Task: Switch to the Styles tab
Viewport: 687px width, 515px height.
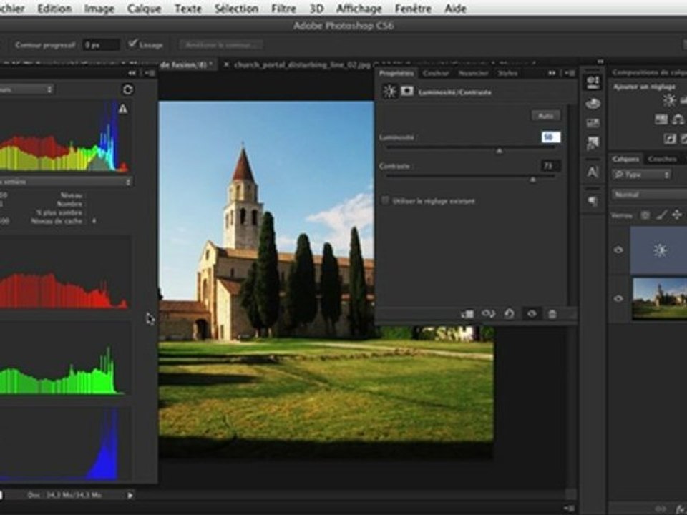Action: pyautogui.click(x=508, y=73)
